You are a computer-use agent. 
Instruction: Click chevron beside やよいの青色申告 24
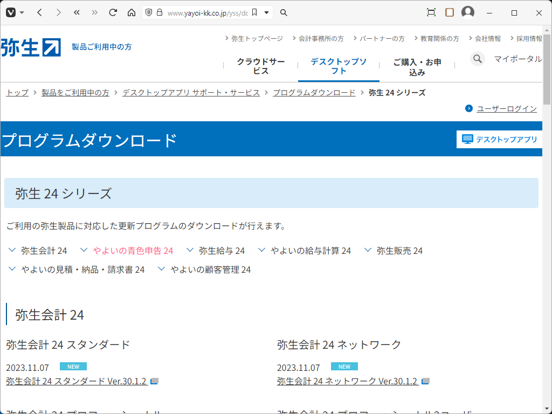coord(84,250)
